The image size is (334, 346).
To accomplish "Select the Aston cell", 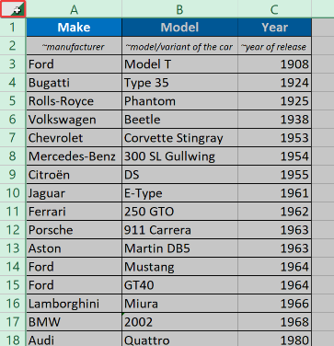I will pyautogui.click(x=74, y=248).
